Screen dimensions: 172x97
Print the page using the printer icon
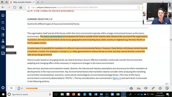tap(131, 88)
